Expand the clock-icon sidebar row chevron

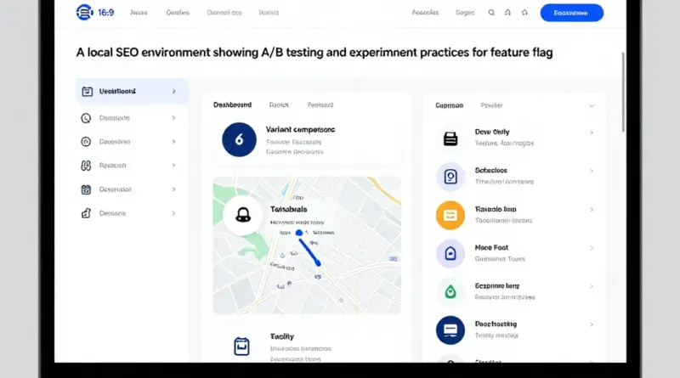tap(173, 118)
